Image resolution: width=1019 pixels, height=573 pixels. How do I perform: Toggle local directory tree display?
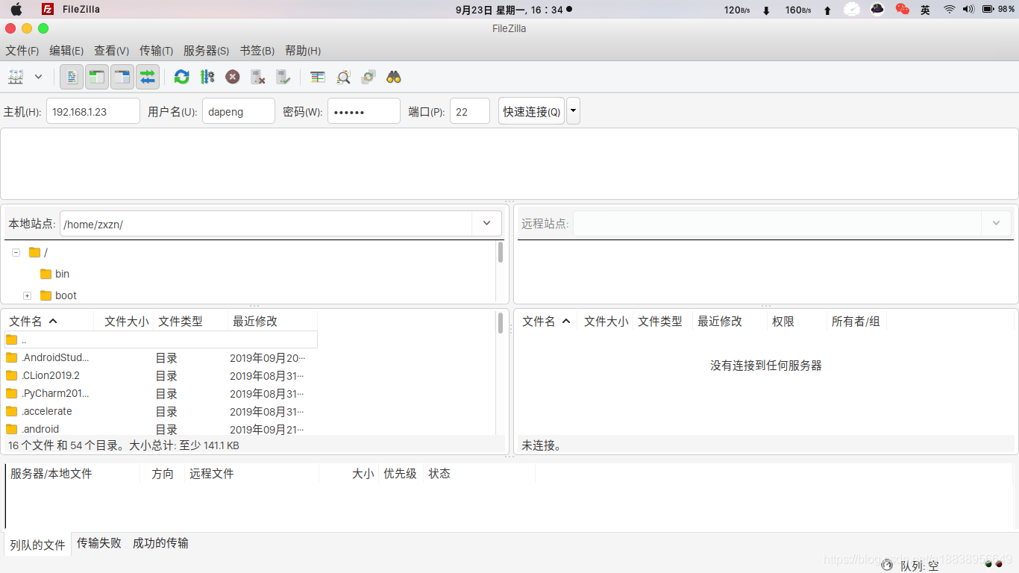click(x=97, y=77)
